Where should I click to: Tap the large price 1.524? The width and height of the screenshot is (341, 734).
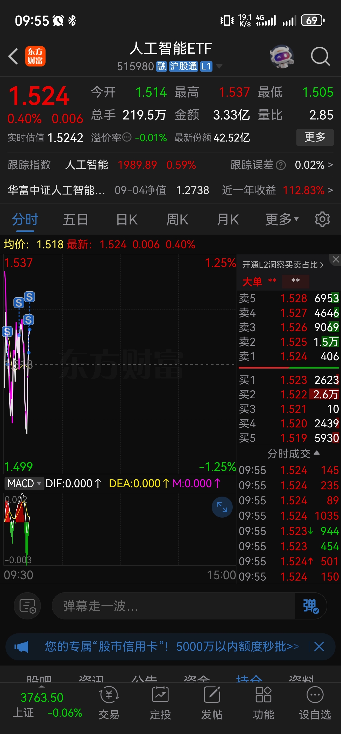pyautogui.click(x=39, y=96)
